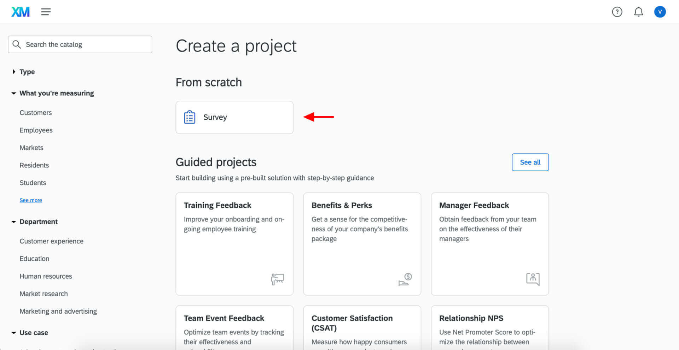Collapse the What you're measuring section
This screenshot has height=350, width=679.
click(53, 93)
